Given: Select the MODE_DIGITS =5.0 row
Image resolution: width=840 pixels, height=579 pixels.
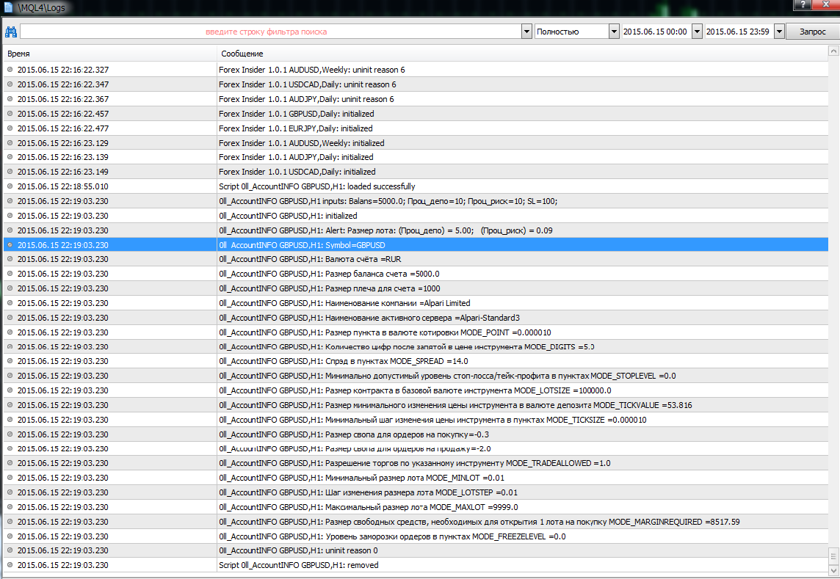Looking at the screenshot, I should coord(416,346).
